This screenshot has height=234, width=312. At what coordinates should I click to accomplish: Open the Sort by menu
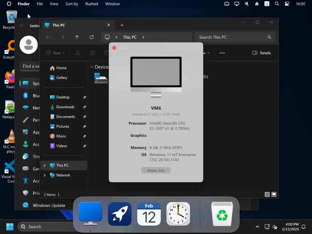(72, 4)
